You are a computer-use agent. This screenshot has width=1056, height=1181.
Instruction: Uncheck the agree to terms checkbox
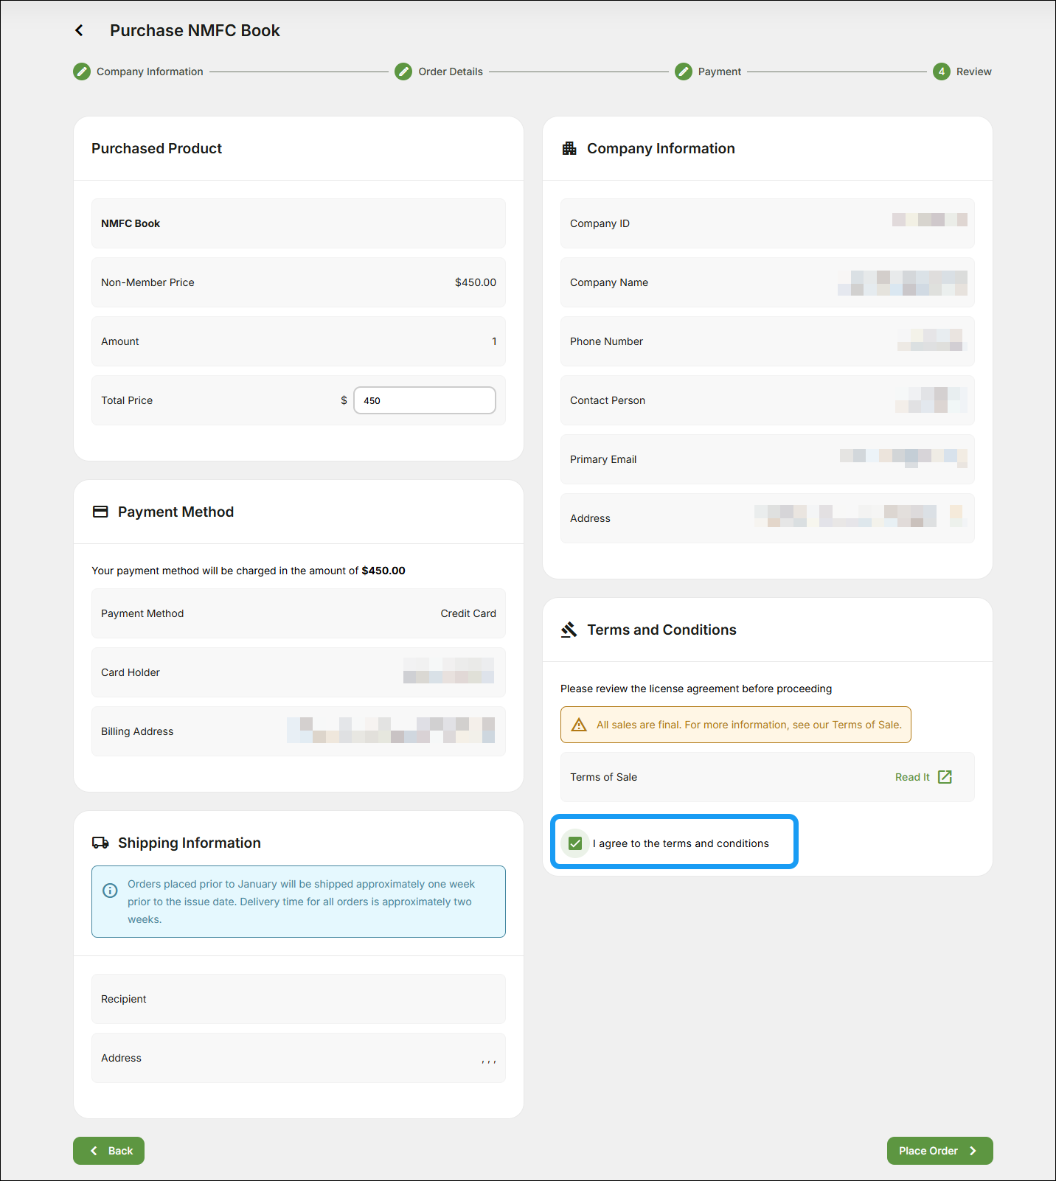click(x=575, y=843)
